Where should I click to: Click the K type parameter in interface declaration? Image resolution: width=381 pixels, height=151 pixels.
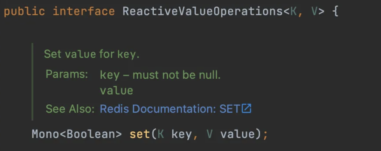294,11
